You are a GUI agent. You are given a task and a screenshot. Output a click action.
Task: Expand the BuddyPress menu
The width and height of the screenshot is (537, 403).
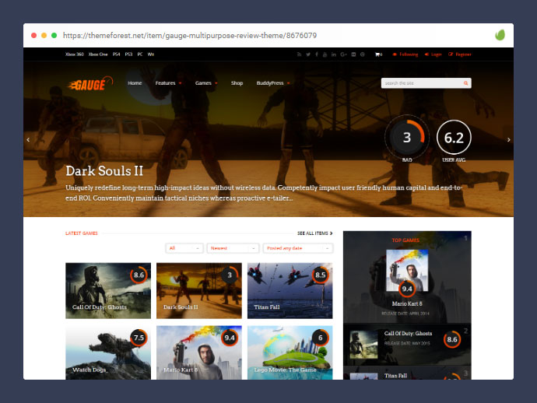(273, 83)
